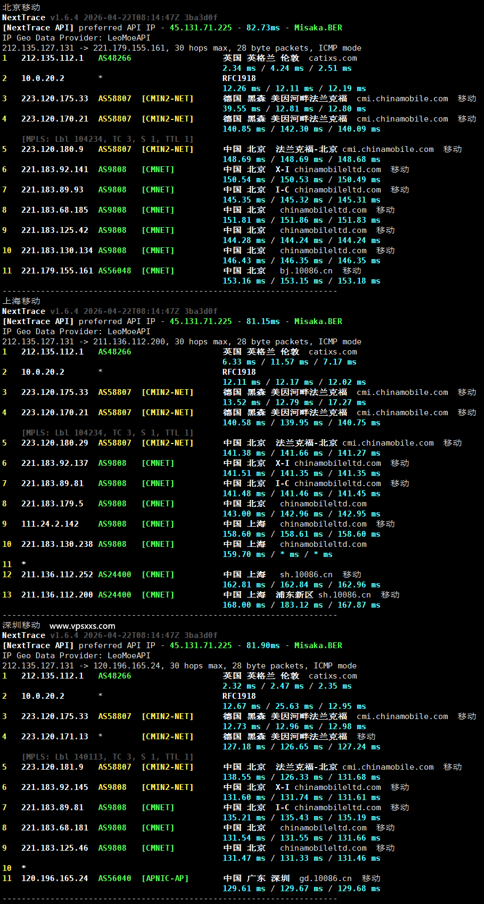Image resolution: width=484 pixels, height=904 pixels.
Task: Select MPLS label Lbl 140113 line
Action: [108, 757]
